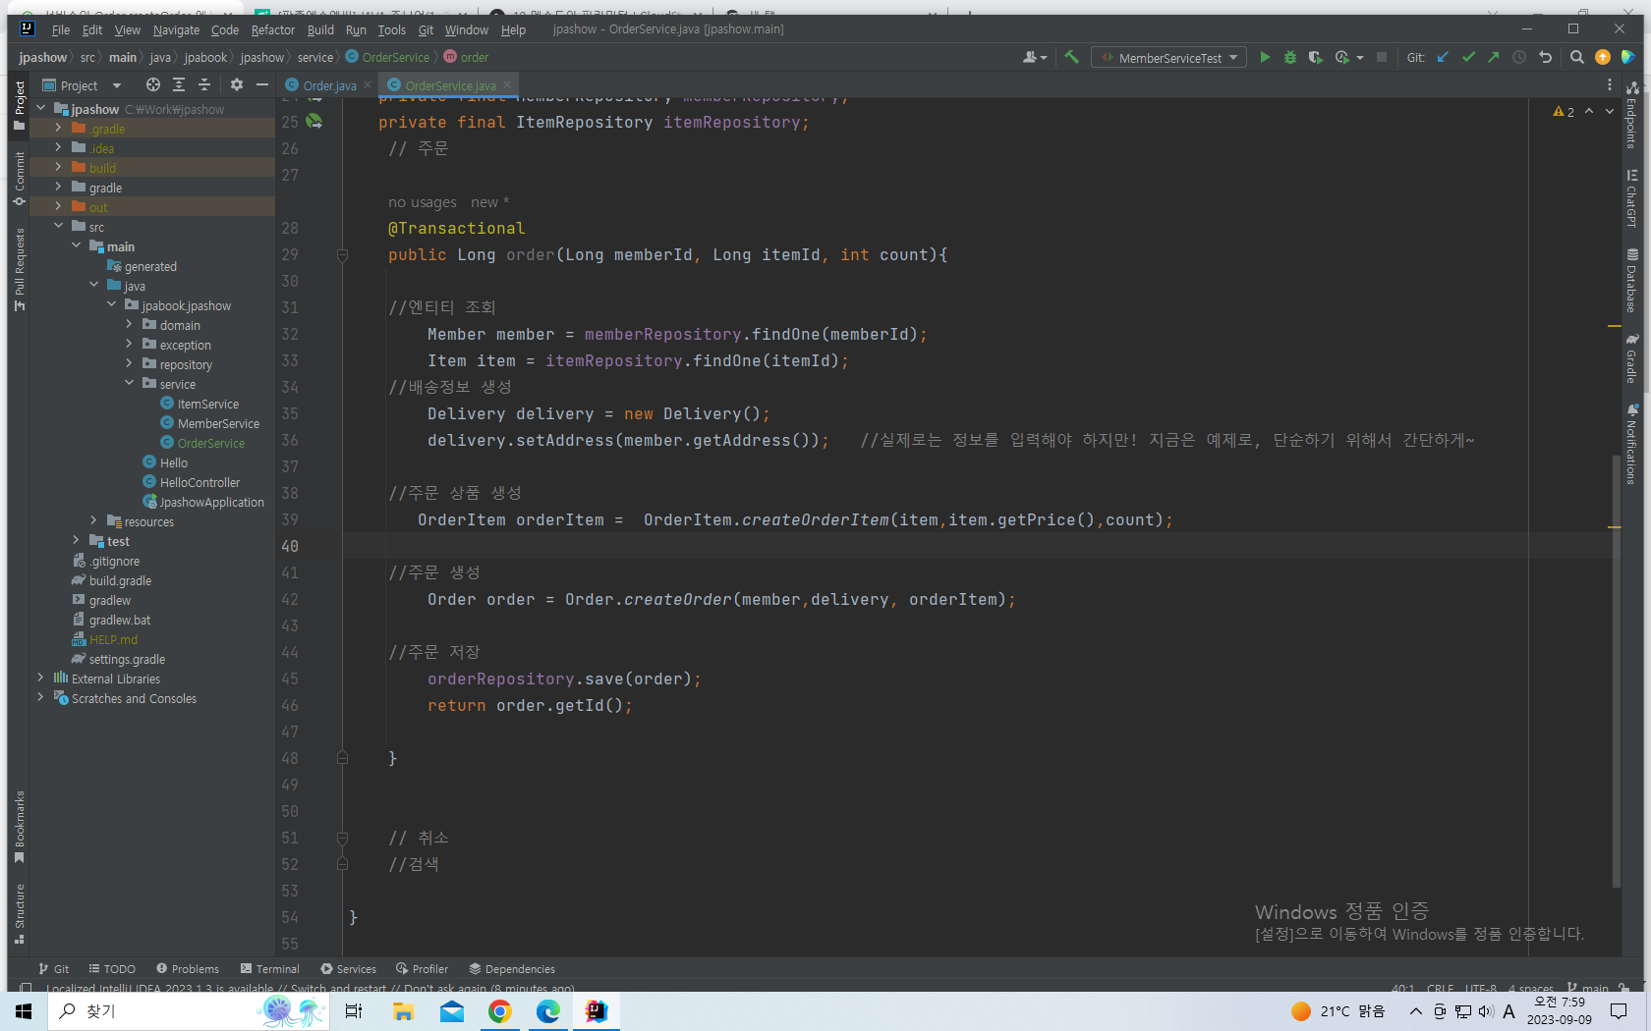Screen dimensions: 1651x1031
Task: Stop the running process square icon
Action: tap(1381, 58)
